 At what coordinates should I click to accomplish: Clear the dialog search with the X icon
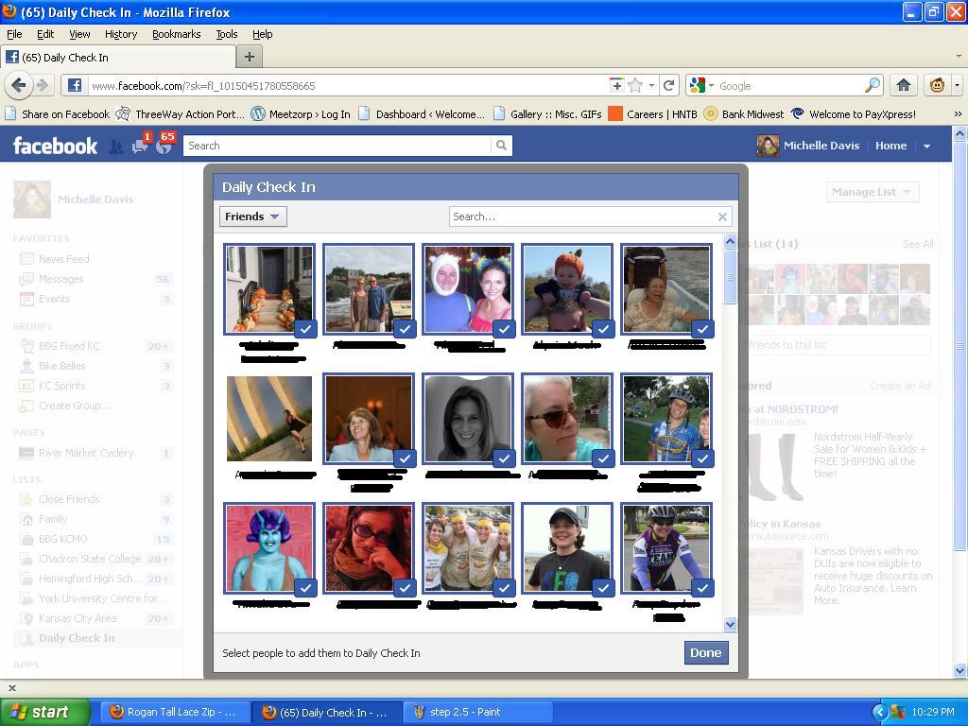(x=722, y=216)
